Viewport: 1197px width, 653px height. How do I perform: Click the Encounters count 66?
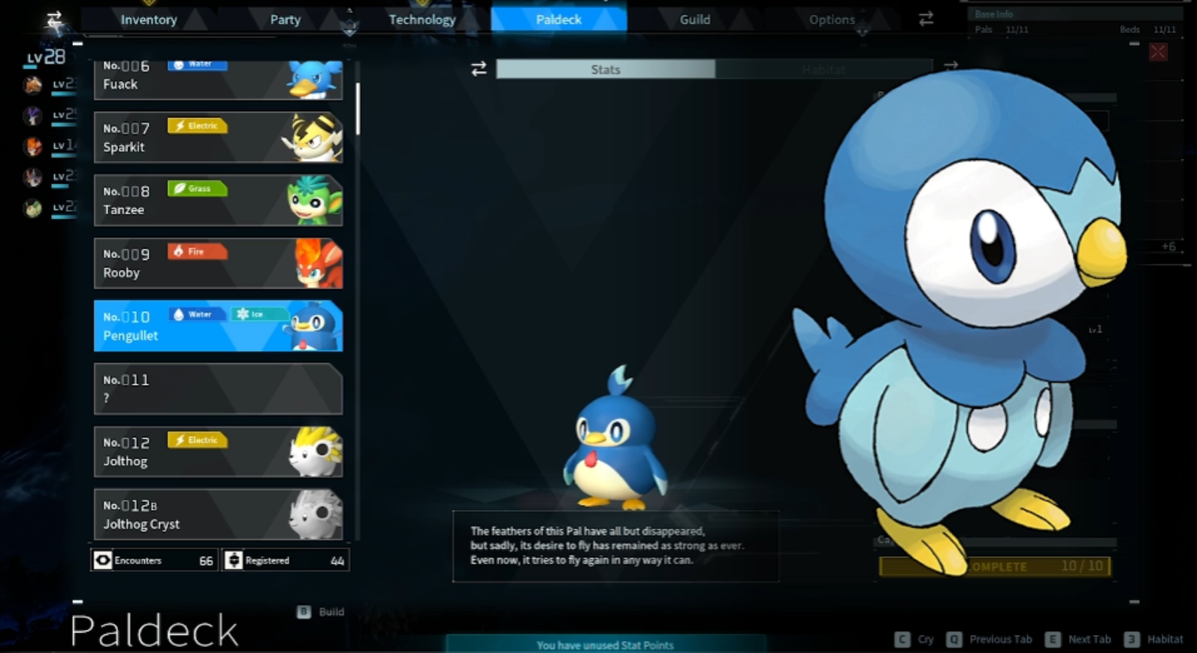pyautogui.click(x=206, y=561)
